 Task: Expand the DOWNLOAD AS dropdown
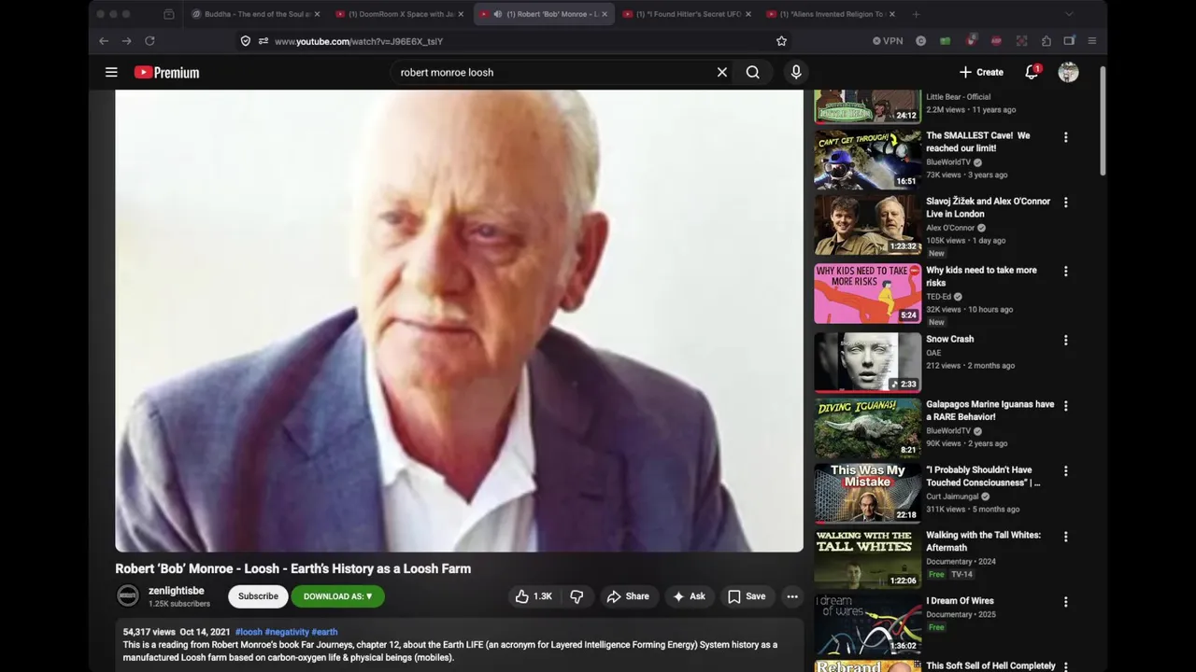click(337, 596)
